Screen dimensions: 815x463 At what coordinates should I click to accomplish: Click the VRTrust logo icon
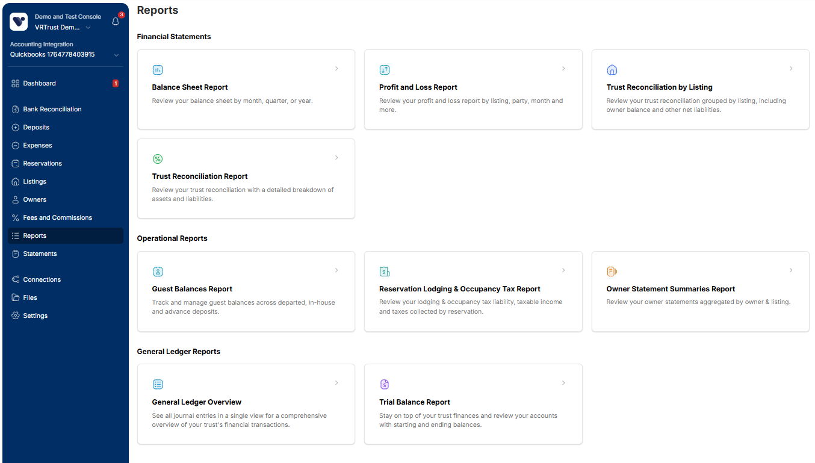pyautogui.click(x=19, y=22)
